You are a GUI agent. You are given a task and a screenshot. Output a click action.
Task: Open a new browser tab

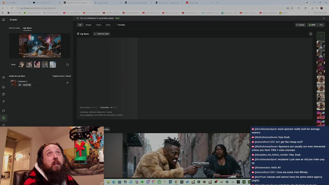coord(217,3)
